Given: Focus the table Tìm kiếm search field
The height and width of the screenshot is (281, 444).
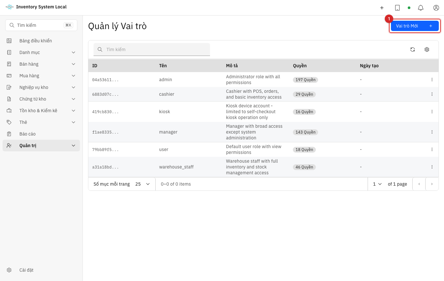Looking at the screenshot, I should (x=152, y=49).
